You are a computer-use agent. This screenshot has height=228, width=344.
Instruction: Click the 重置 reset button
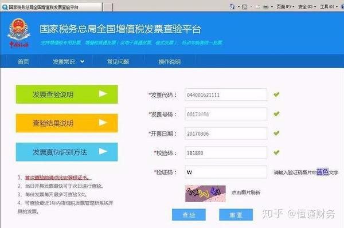(236, 215)
